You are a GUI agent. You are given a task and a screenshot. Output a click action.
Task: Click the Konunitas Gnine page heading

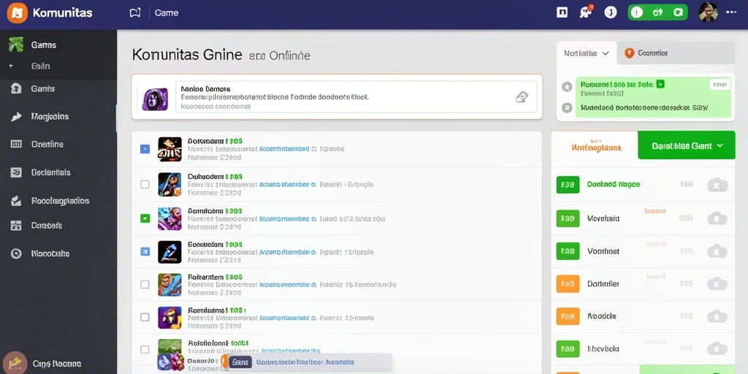pyautogui.click(x=187, y=54)
